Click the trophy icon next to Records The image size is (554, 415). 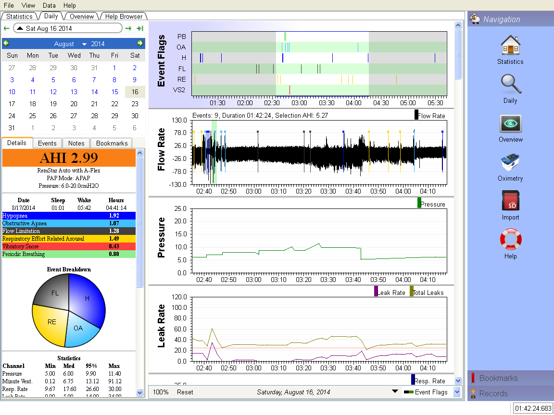click(473, 393)
